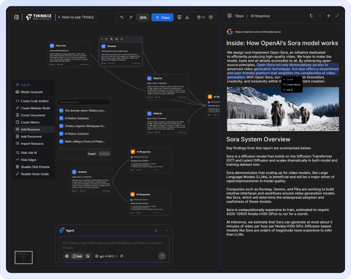Click the mammoth snow image

coord(283,109)
